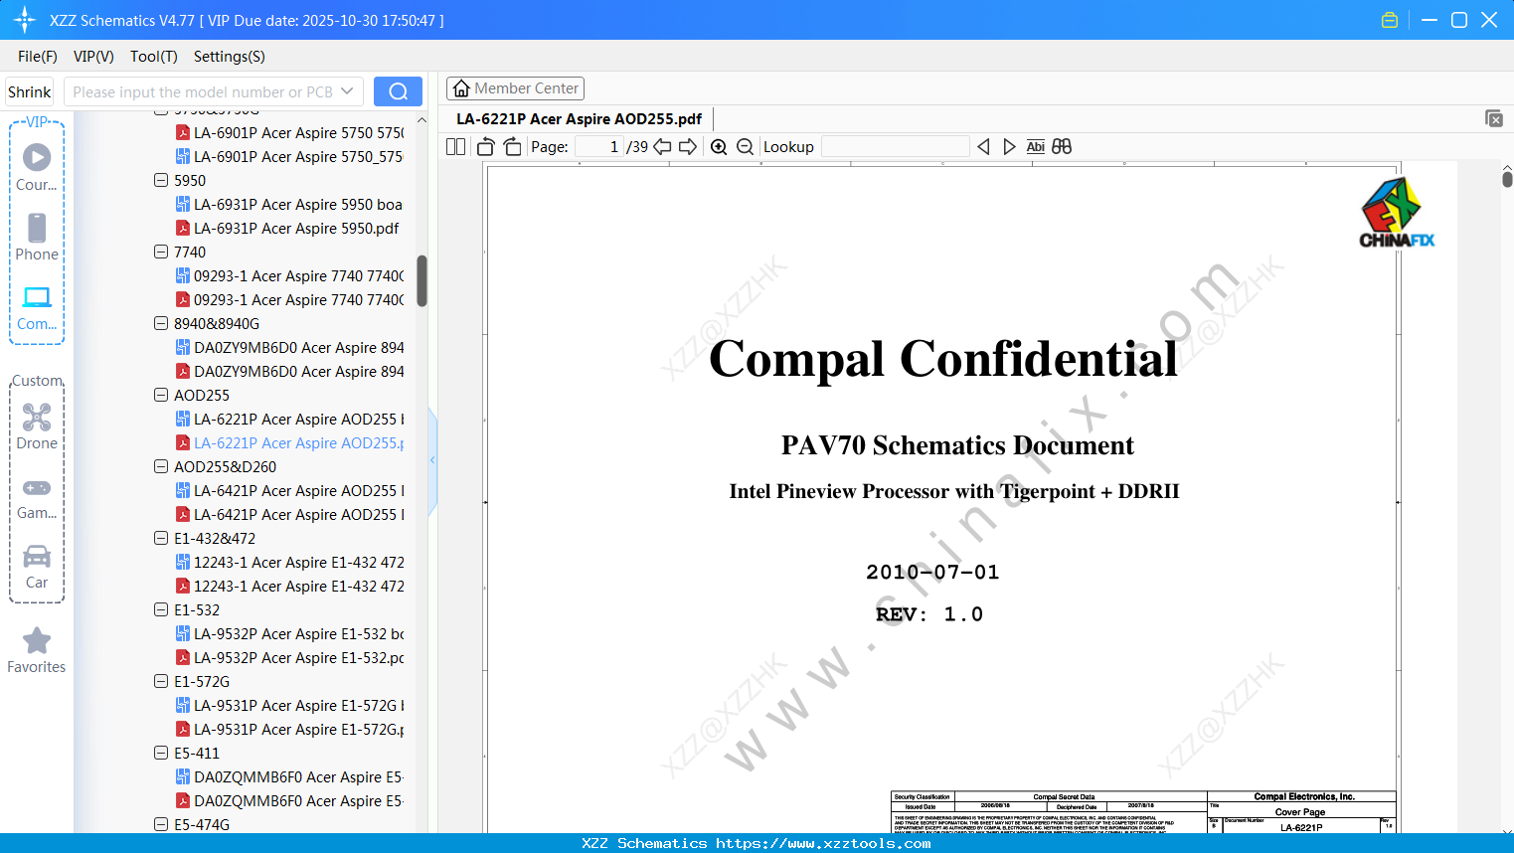Collapse the file tree panel handle
1514x853 pixels.
point(432,460)
